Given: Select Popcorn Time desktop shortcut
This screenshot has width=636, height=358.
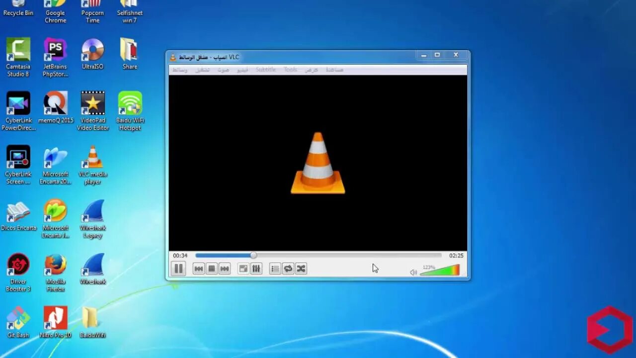Looking at the screenshot, I should coord(92,12).
